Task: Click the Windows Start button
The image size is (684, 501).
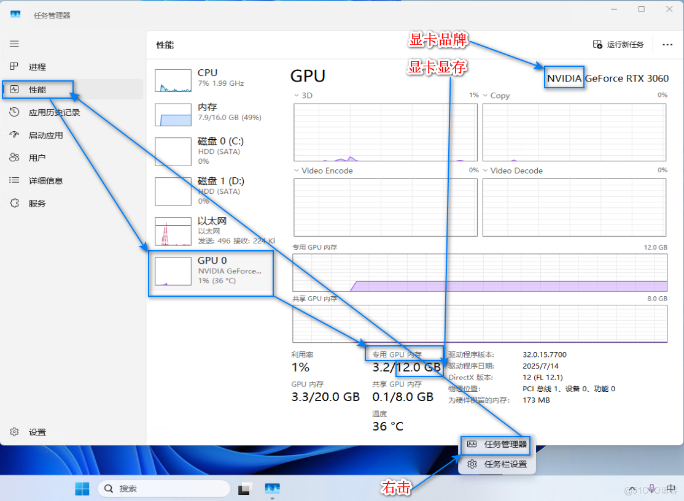Action: pyautogui.click(x=82, y=488)
